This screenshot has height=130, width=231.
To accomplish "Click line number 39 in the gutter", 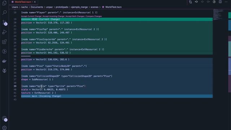I will tap(15, 86).
